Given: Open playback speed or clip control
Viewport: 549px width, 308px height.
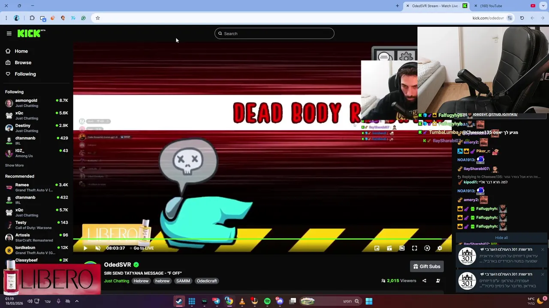Looking at the screenshot, I should [x=427, y=248].
